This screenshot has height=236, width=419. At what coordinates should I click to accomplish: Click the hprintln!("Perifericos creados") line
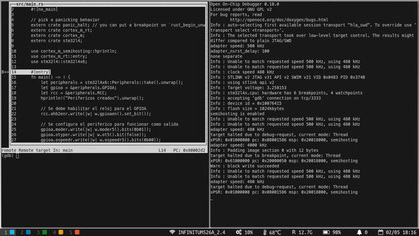(x=92, y=98)
